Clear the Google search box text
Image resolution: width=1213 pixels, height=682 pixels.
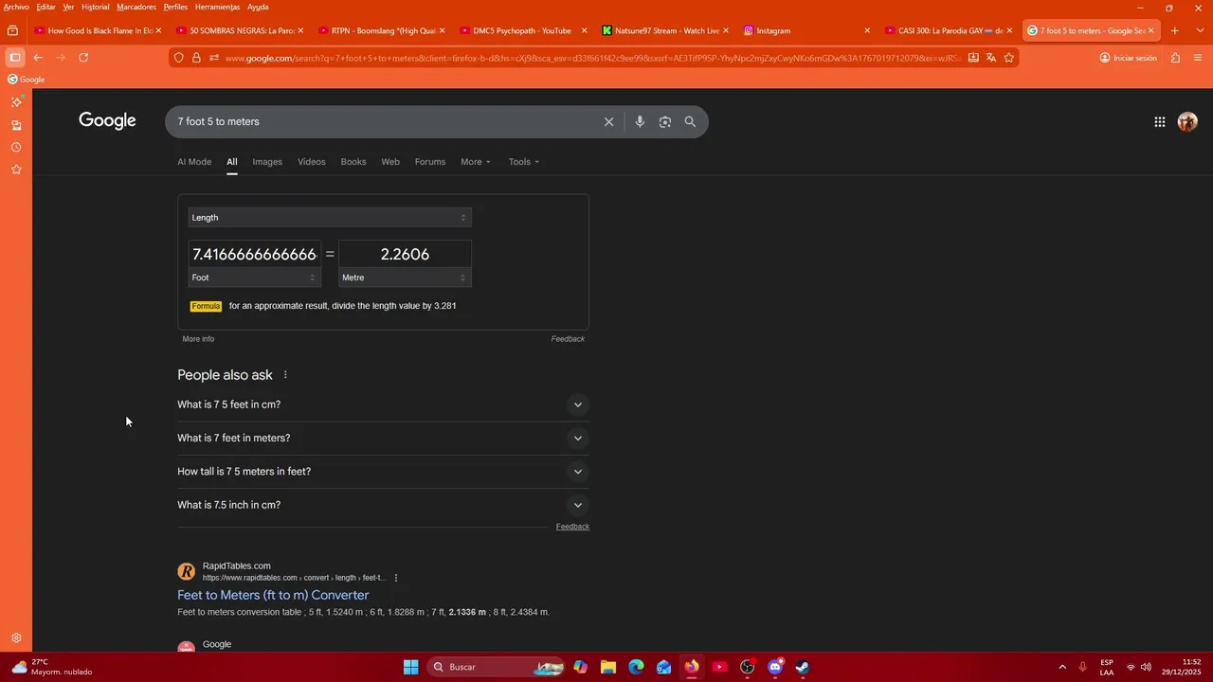[x=608, y=121]
